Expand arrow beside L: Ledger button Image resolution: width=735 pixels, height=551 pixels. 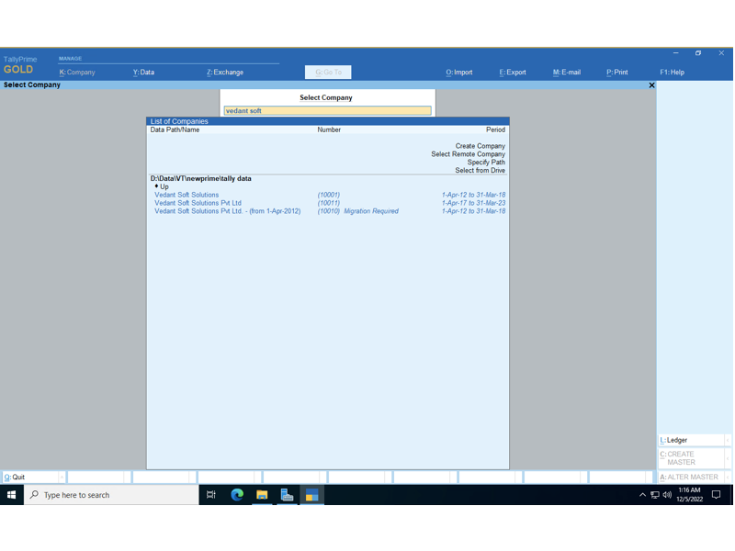728,440
